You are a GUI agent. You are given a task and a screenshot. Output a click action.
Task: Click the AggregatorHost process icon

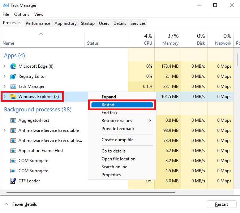point(13,120)
